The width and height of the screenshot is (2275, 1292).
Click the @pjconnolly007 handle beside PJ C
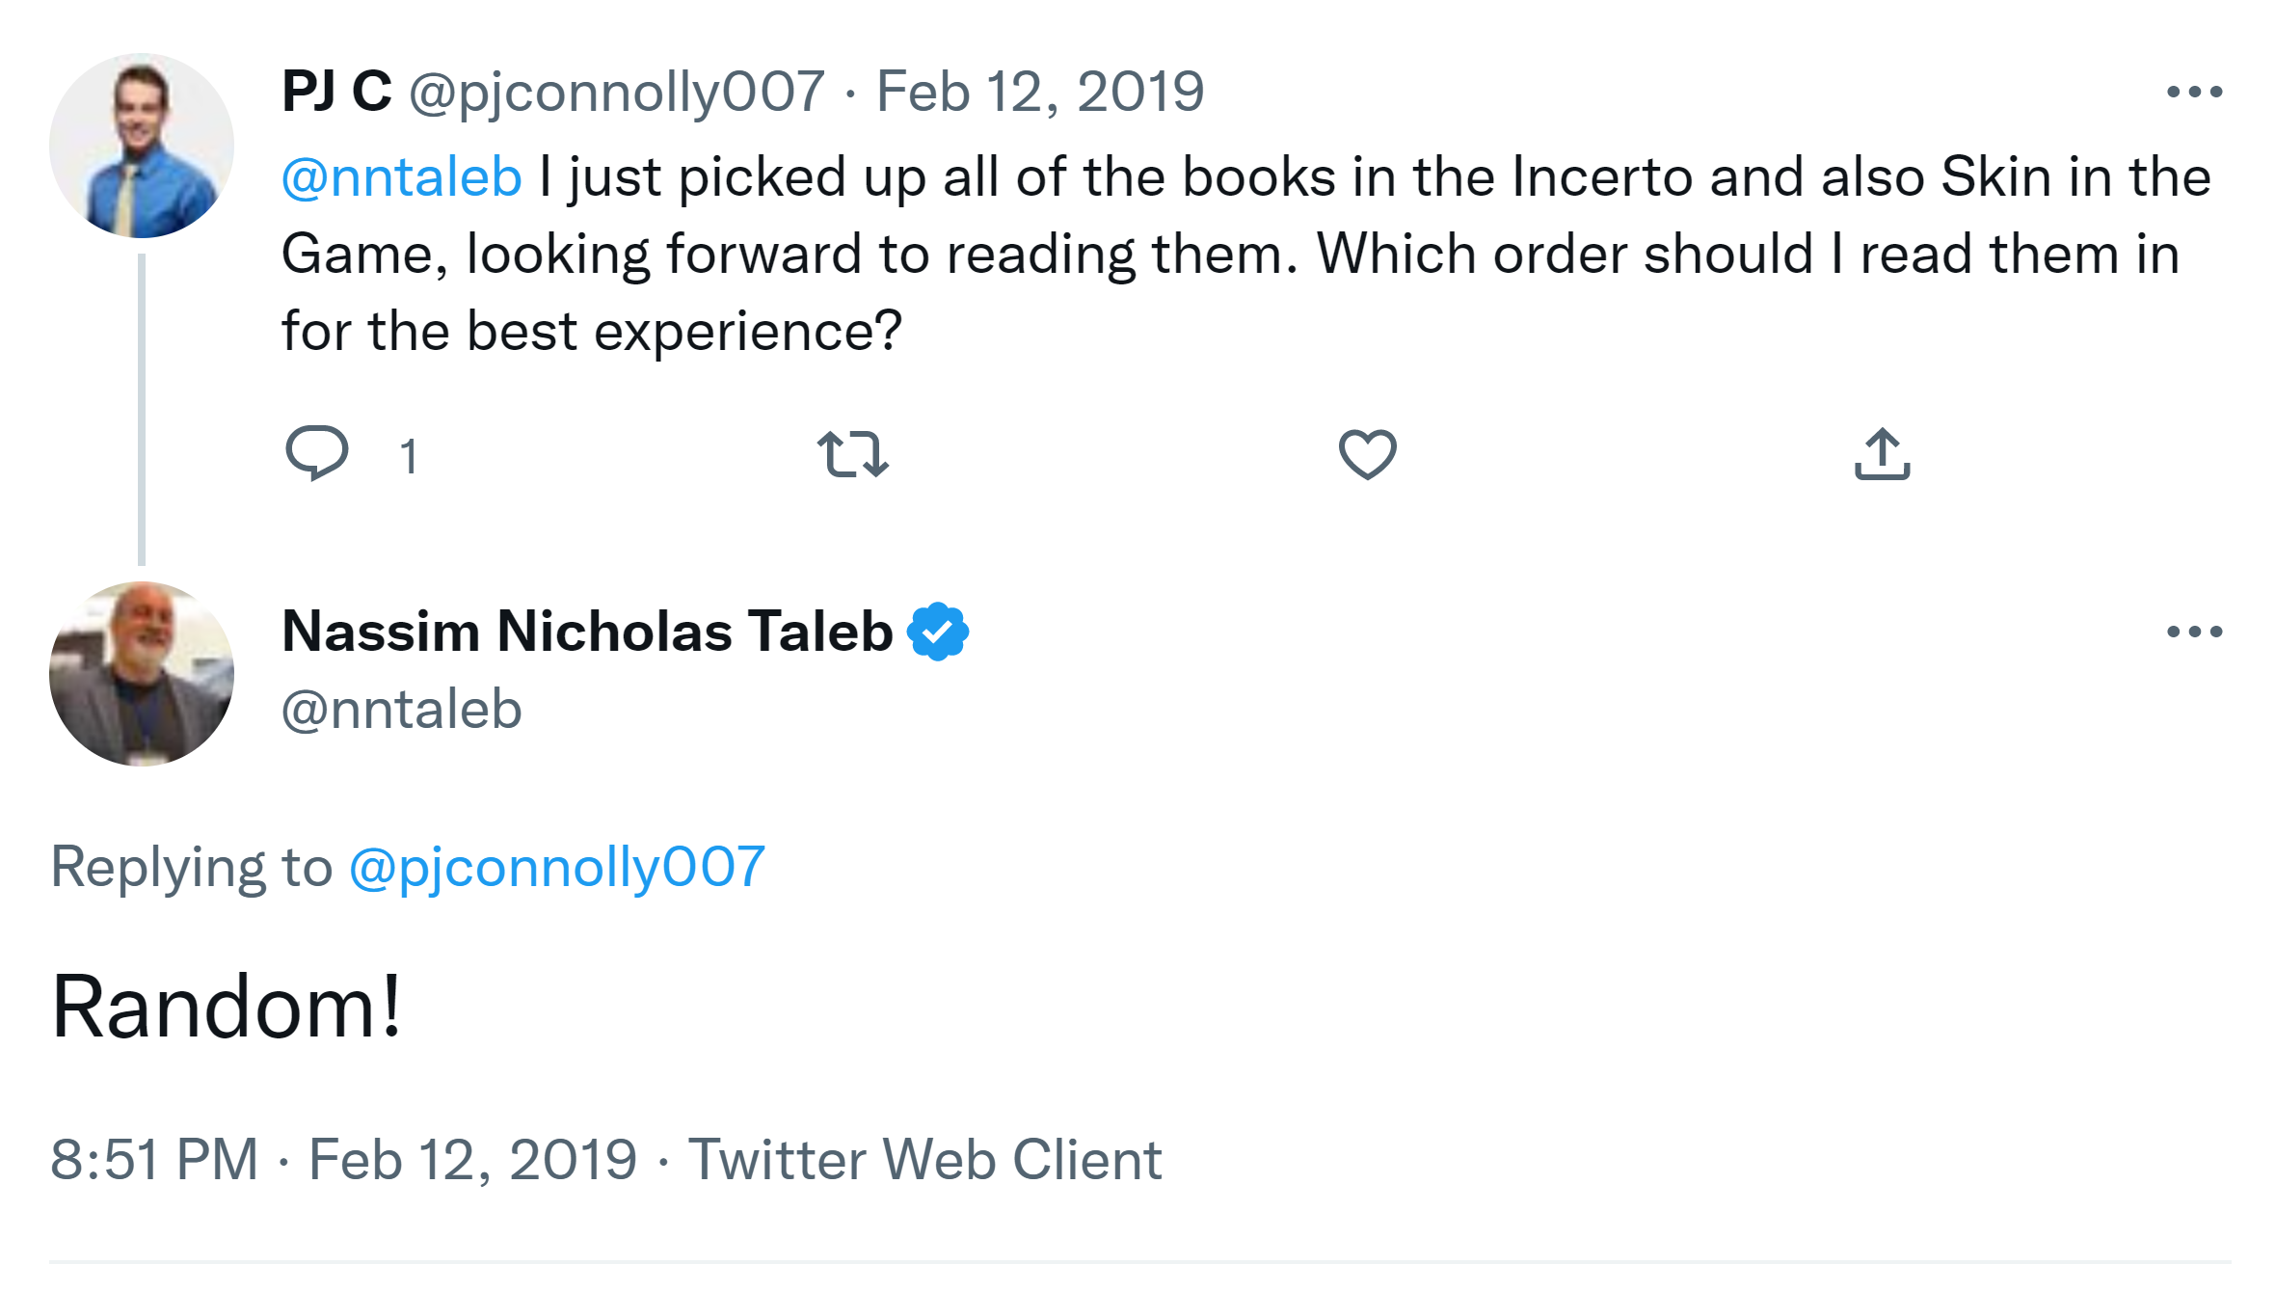point(617,93)
